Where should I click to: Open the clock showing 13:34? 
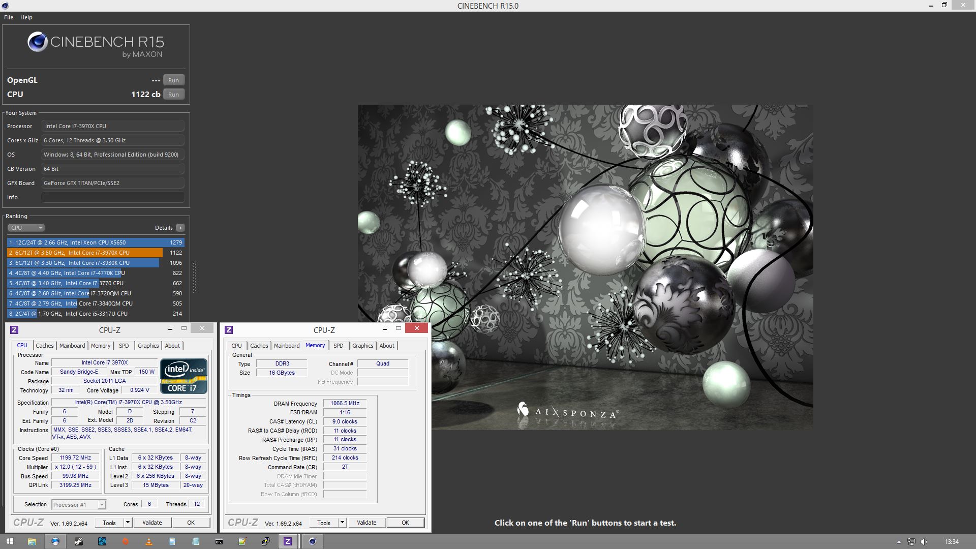(952, 542)
